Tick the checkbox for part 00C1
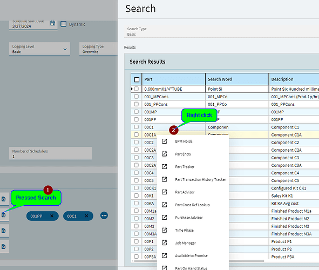 (137, 127)
